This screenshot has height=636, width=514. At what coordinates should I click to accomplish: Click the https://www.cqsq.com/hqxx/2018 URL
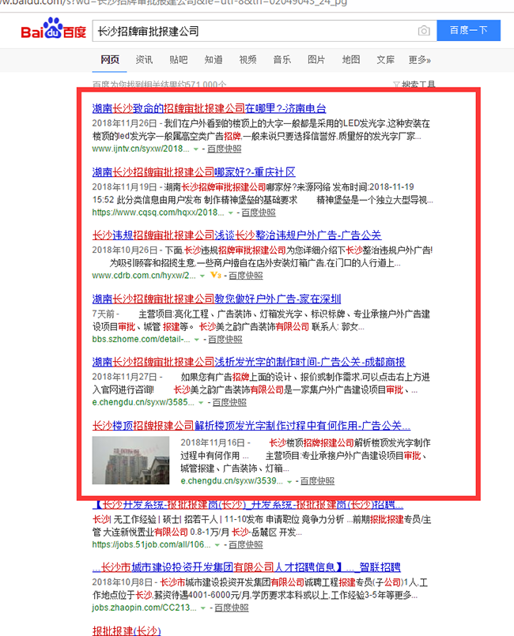point(158,213)
